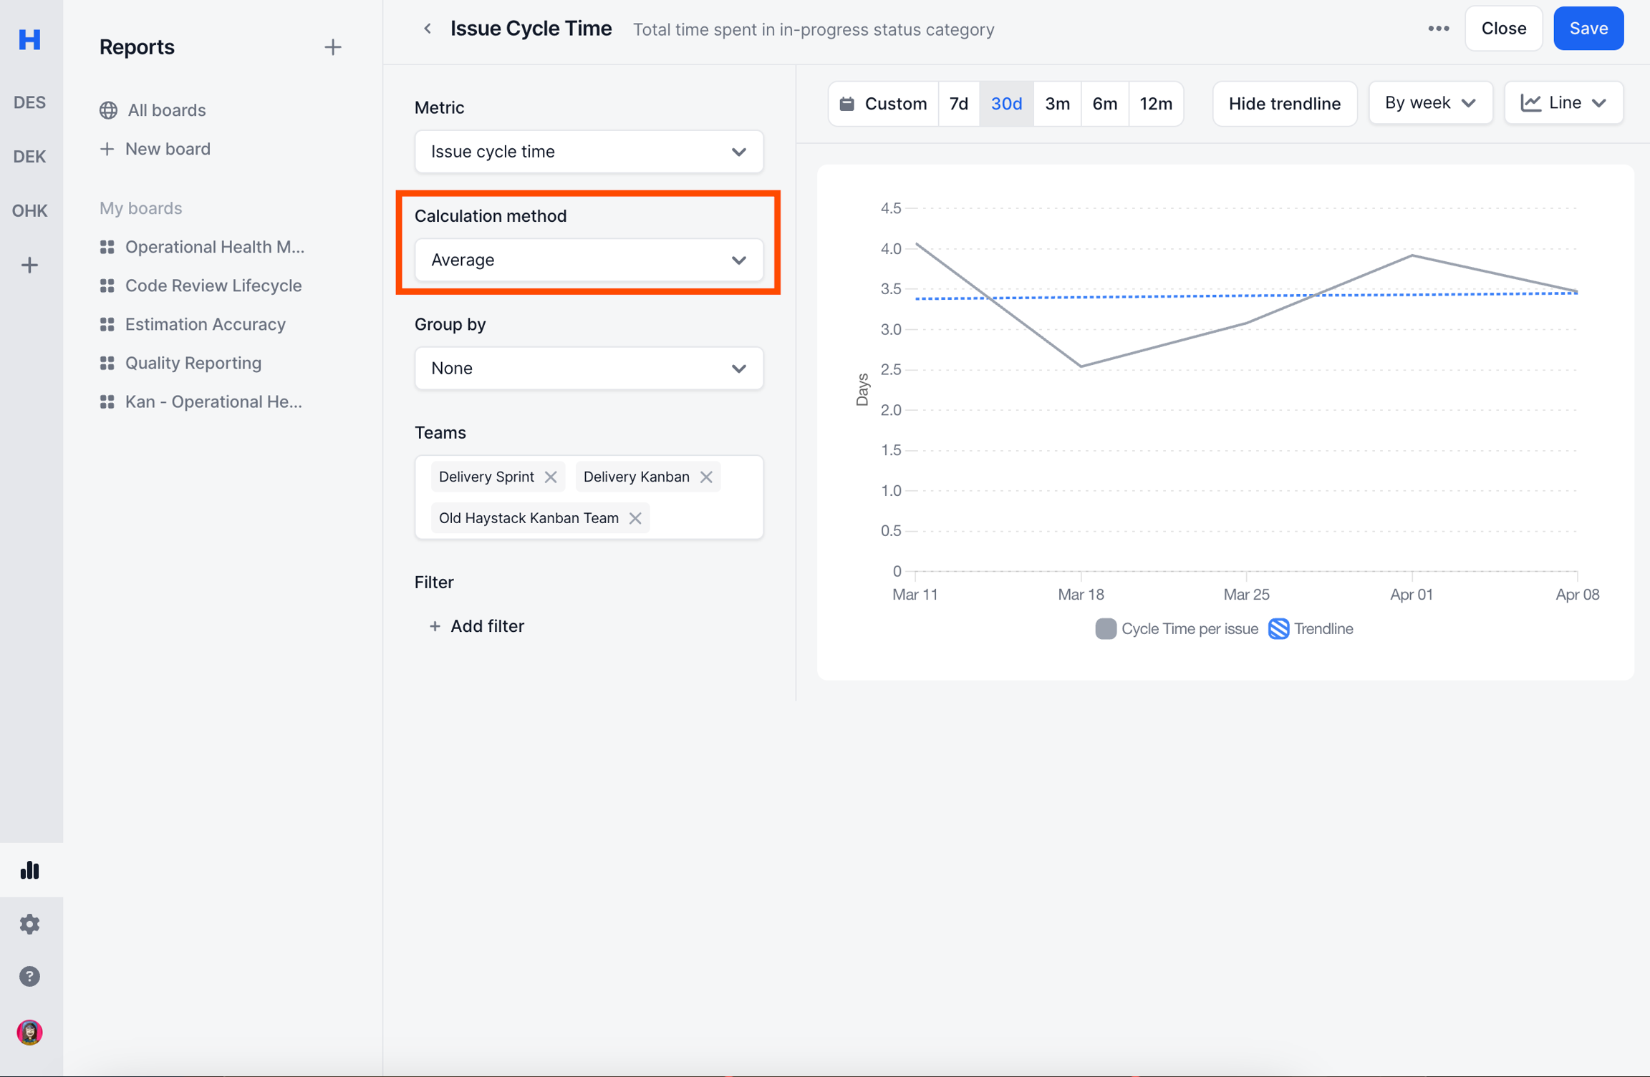This screenshot has height=1077, width=1650.
Task: Open settings gear in sidebar
Action: click(x=29, y=924)
